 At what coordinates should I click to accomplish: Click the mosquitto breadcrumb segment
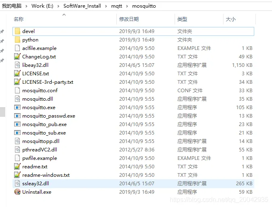point(144,6)
